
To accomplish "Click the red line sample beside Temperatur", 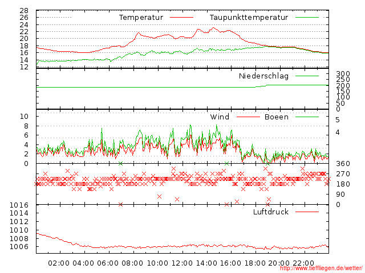I will point(181,18).
